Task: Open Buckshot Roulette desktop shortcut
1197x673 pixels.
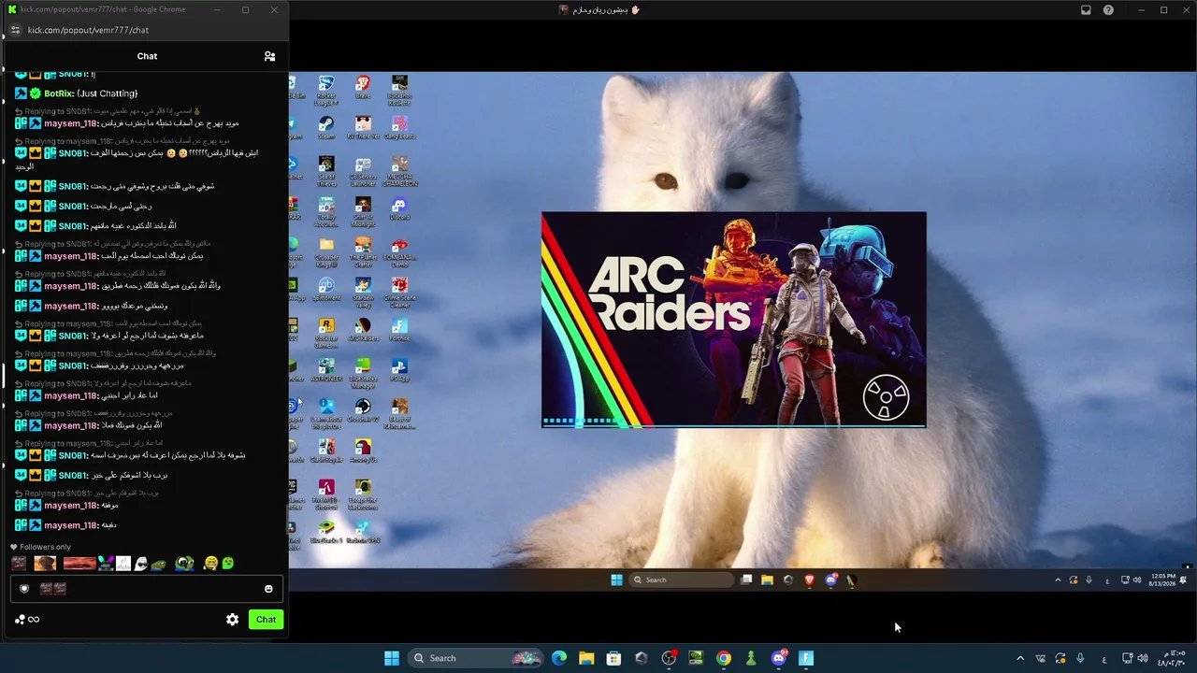Action: (x=399, y=91)
